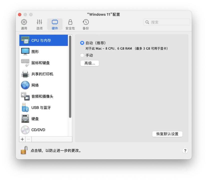Open the 网络 globe icon settings
The image size is (216, 180).
click(25, 85)
